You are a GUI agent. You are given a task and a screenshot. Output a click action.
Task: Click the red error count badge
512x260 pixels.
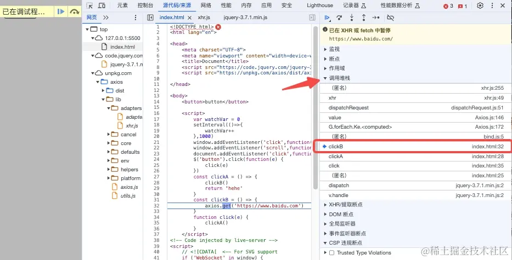click(448, 6)
